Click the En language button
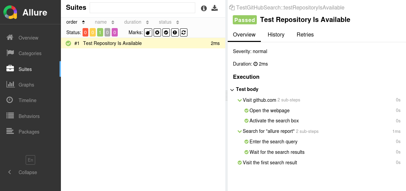The width and height of the screenshot is (406, 191). pos(30,160)
